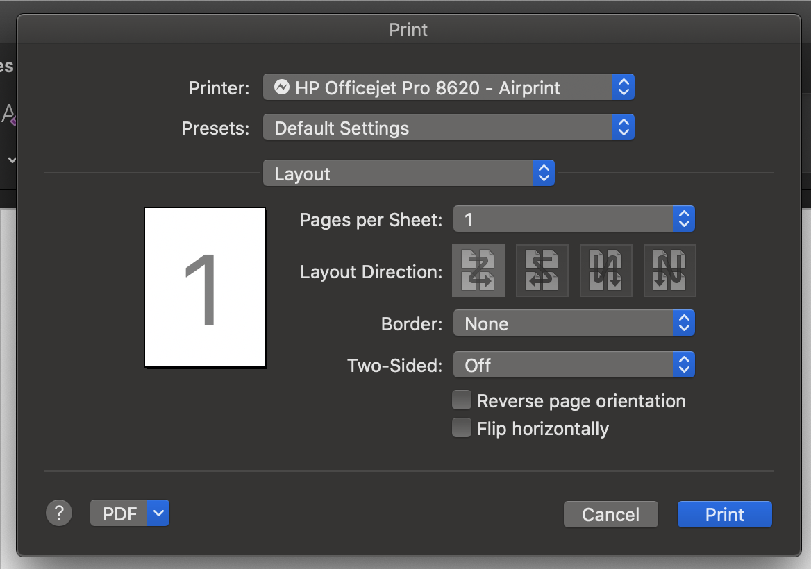Check the Flip horizontally option
Screen dimensions: 811x569
(462, 428)
